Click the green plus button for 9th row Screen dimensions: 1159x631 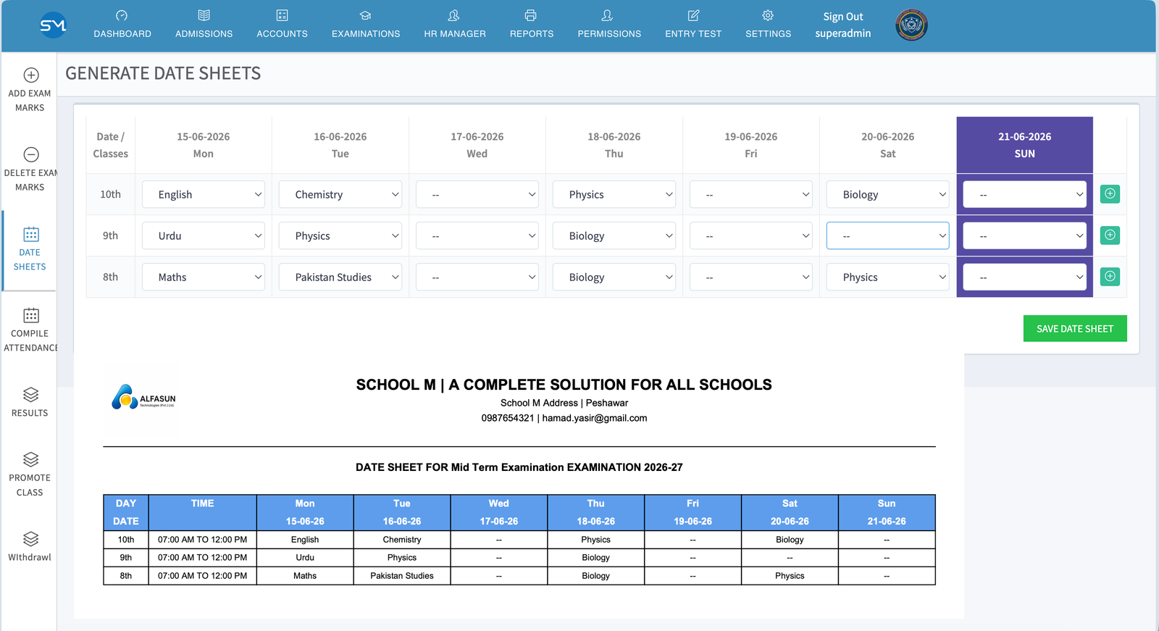(1110, 235)
